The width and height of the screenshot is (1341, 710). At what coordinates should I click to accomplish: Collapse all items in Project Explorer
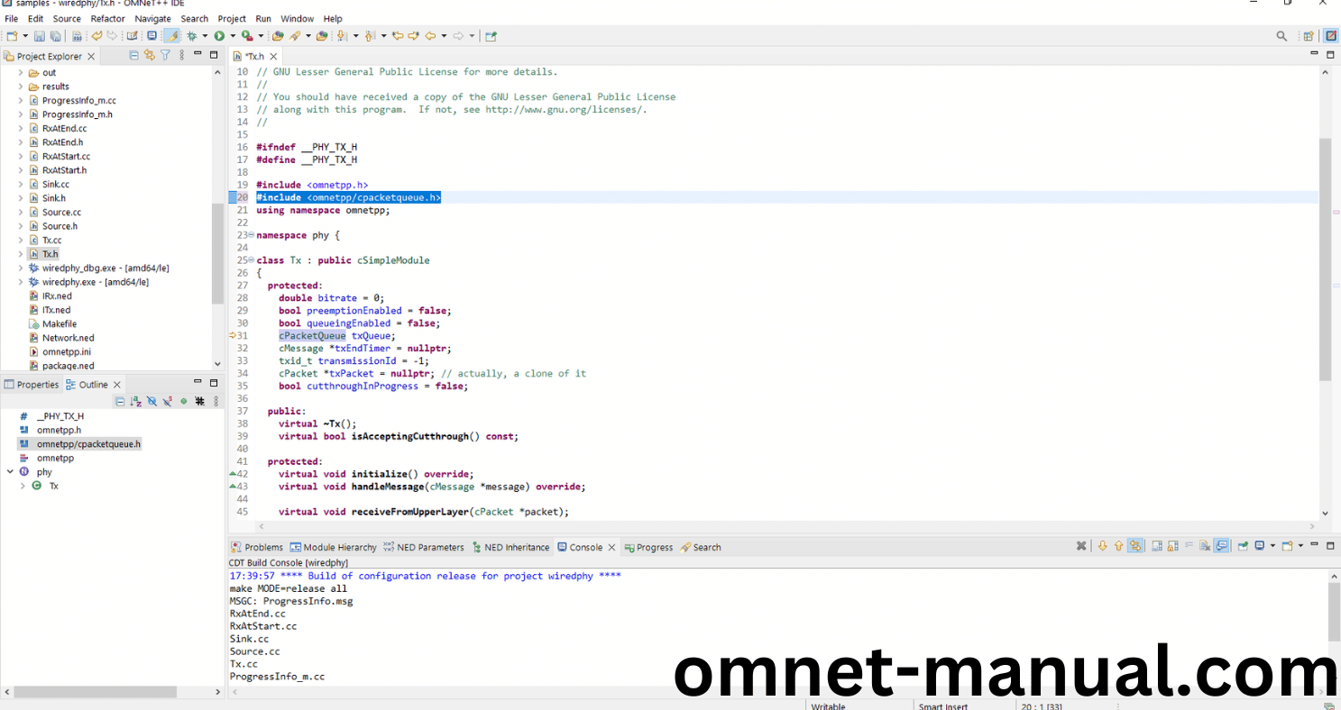point(134,56)
